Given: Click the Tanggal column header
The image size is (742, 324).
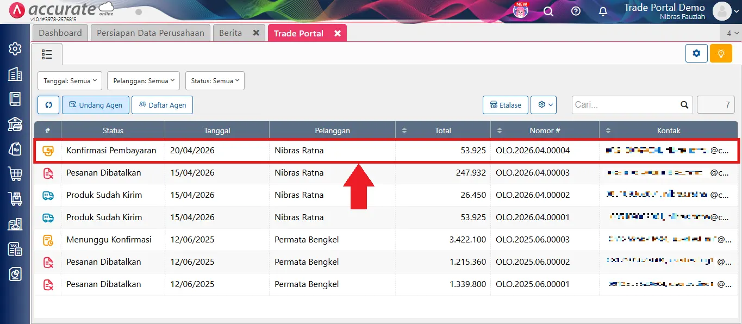Looking at the screenshot, I should point(217,130).
